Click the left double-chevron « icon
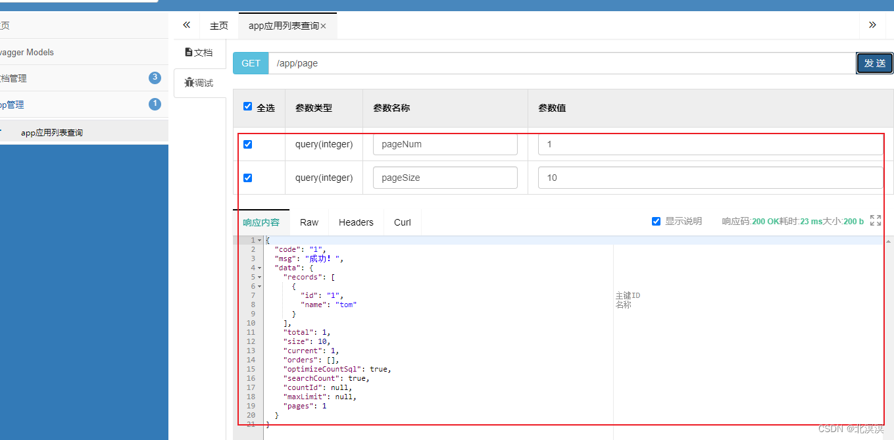 click(186, 24)
